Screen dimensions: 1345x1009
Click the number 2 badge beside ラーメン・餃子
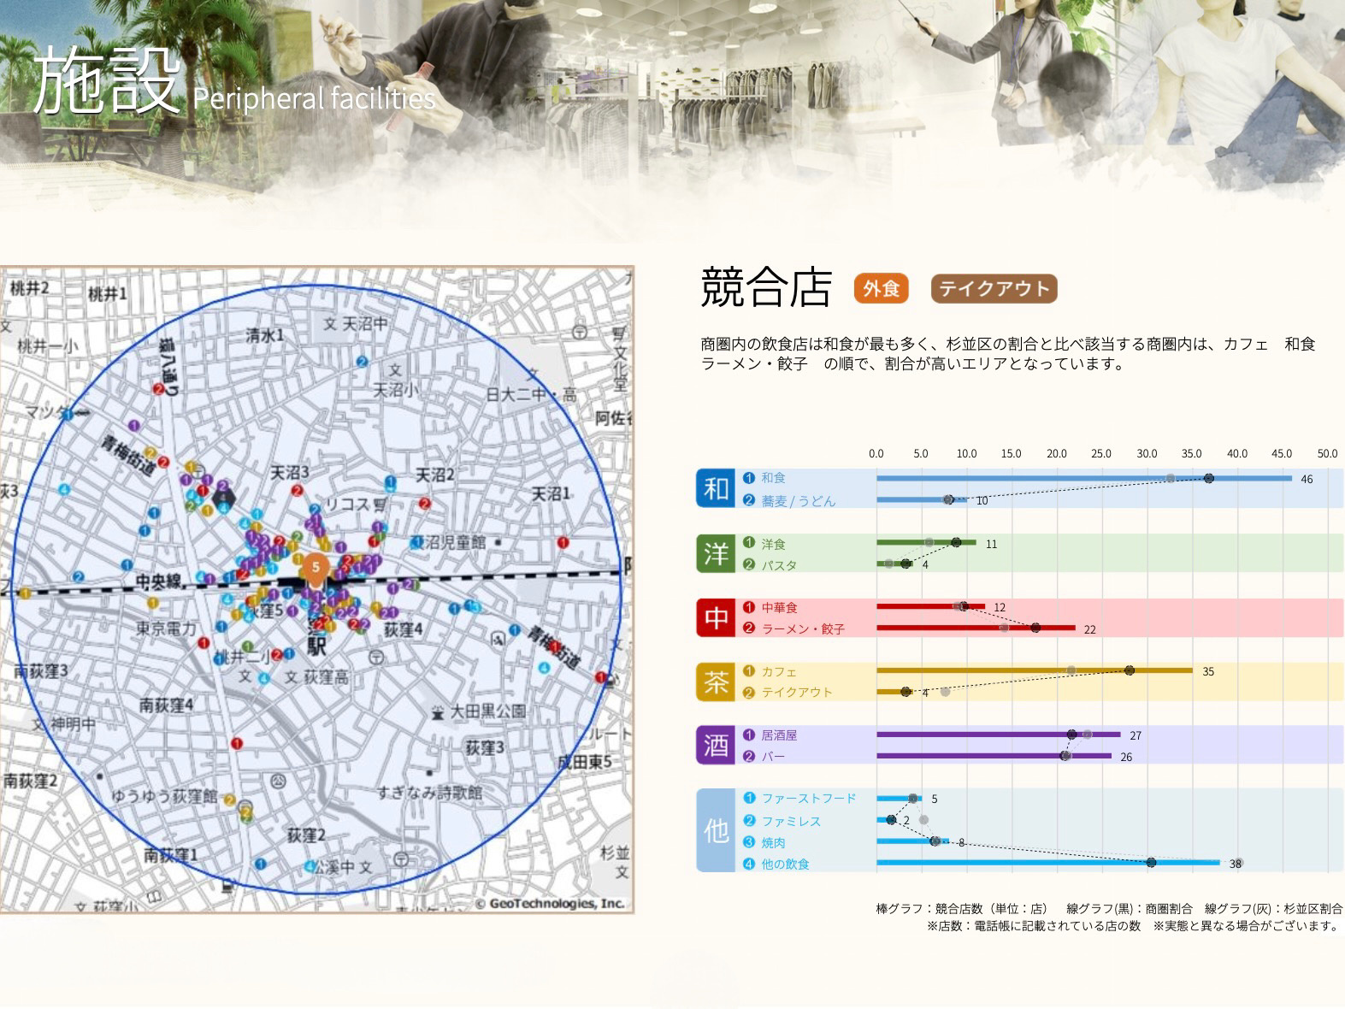coord(749,628)
